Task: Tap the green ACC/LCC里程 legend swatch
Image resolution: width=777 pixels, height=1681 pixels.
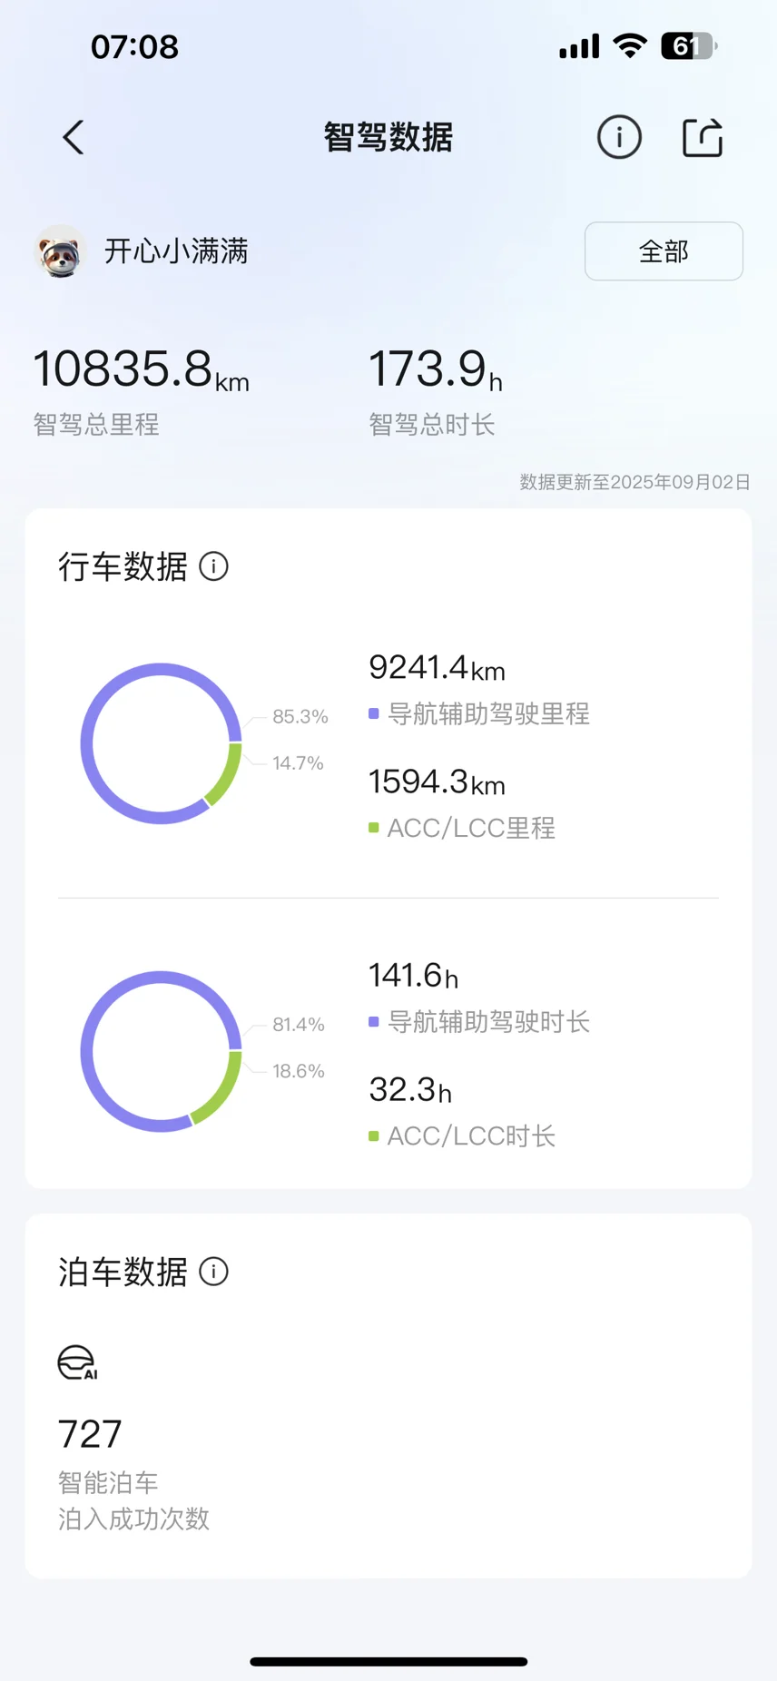Action: (x=373, y=828)
